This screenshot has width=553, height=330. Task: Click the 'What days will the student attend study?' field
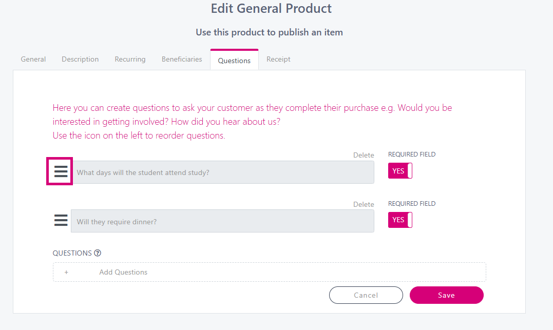click(x=223, y=172)
